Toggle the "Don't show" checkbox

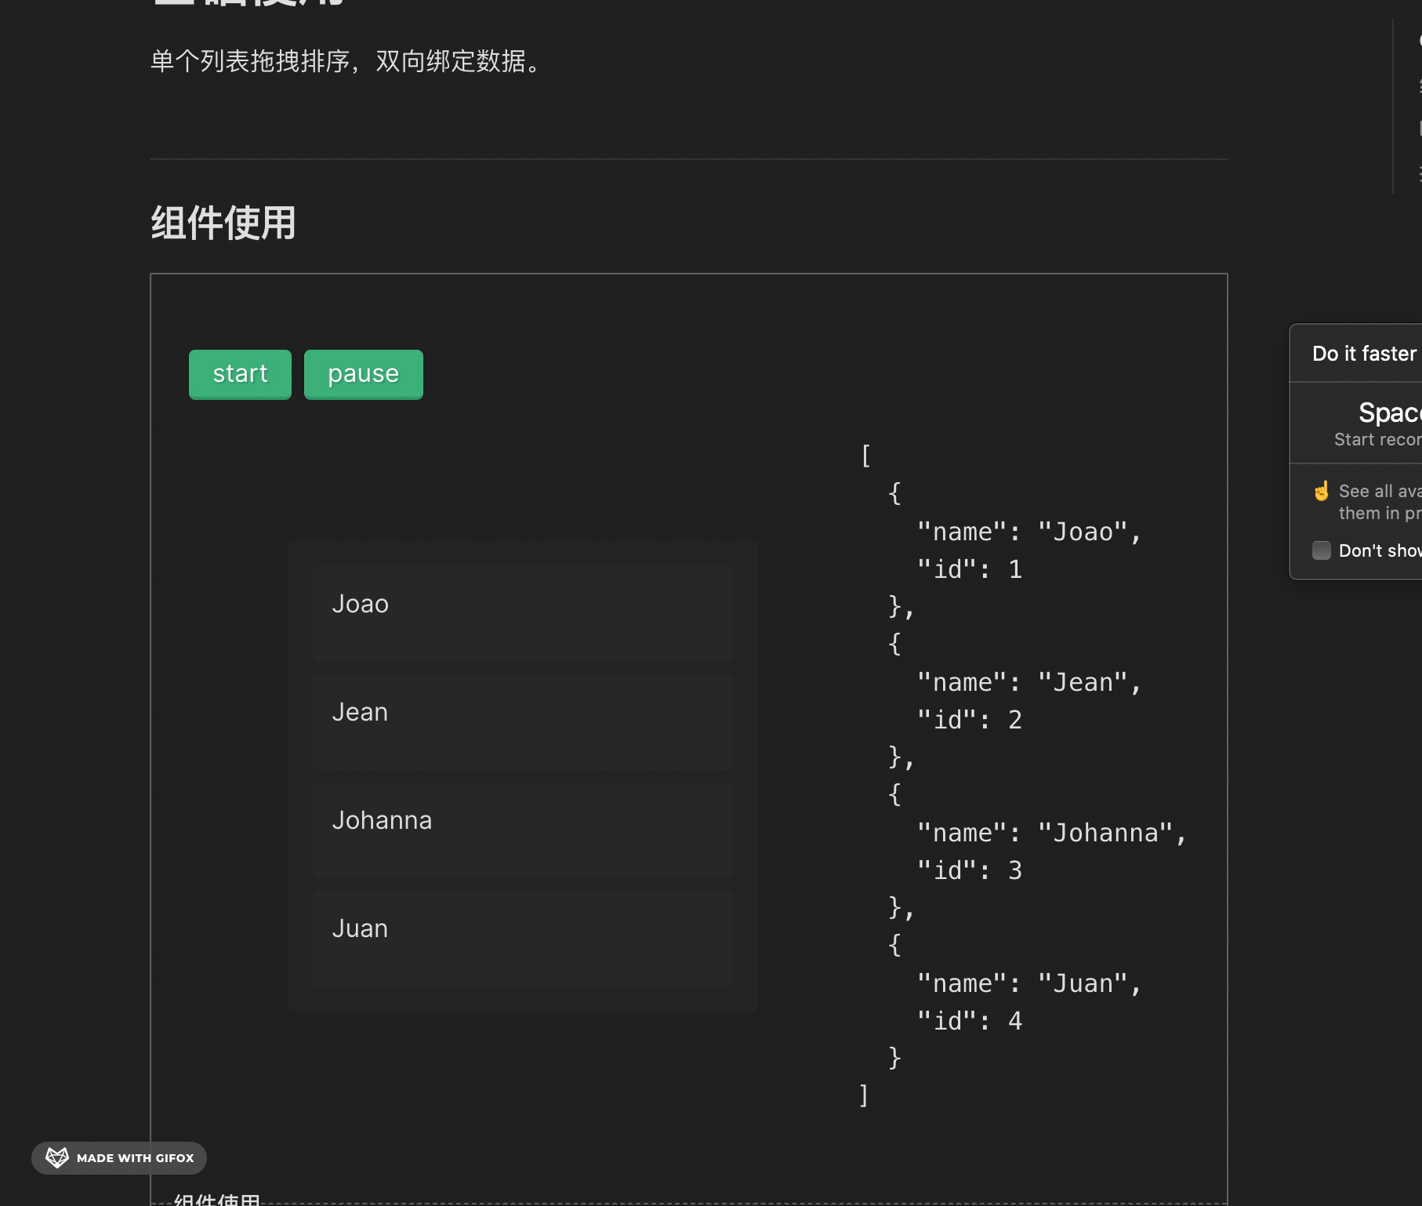[1321, 550]
